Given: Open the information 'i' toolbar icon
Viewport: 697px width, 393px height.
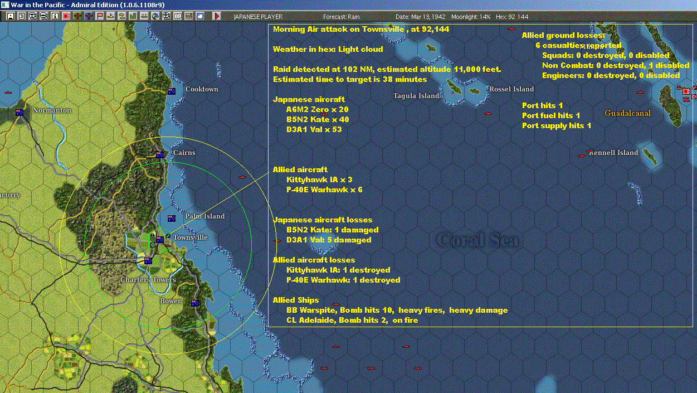Looking at the screenshot, I should pyautogui.click(x=55, y=16).
